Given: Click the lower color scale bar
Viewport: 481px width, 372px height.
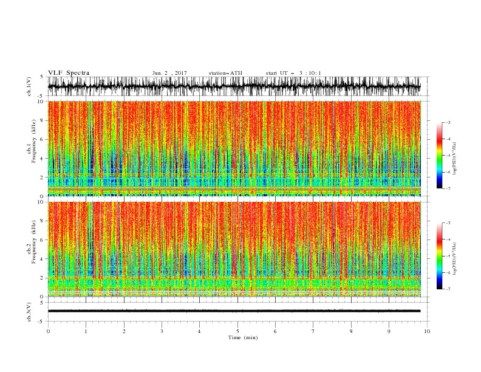Looking at the screenshot, I should 439,256.
